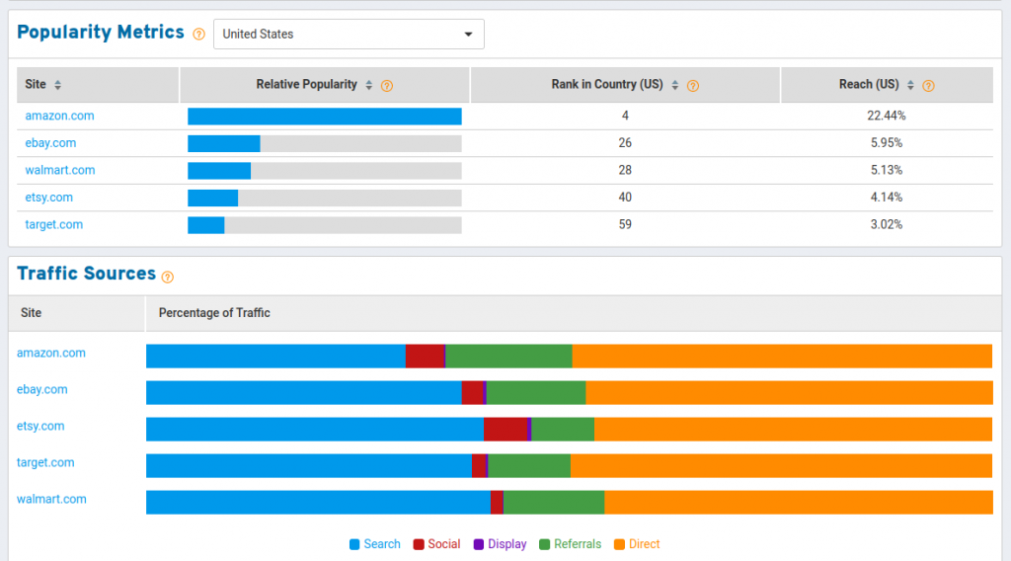The image size is (1011, 561).
Task: Open etsy.com link in Traffic Sources
Action: 40,427
